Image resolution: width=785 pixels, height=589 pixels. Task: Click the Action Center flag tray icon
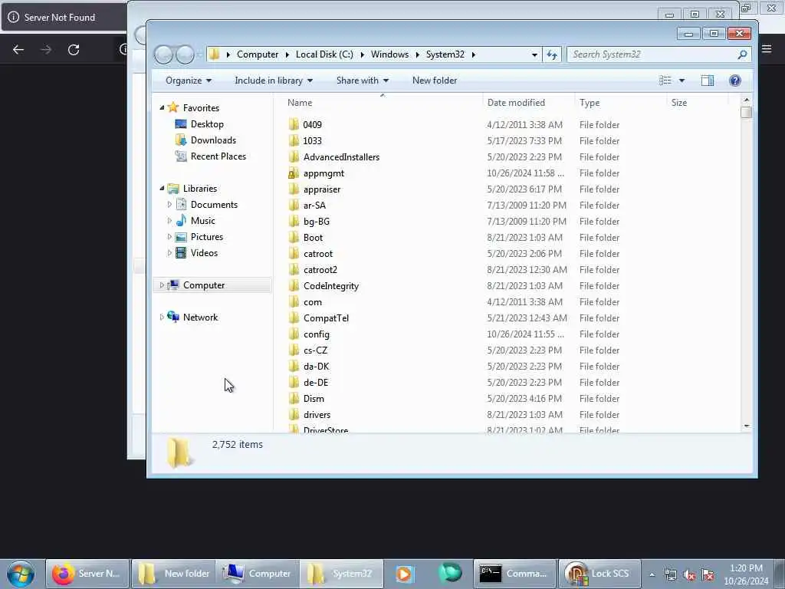tap(708, 575)
